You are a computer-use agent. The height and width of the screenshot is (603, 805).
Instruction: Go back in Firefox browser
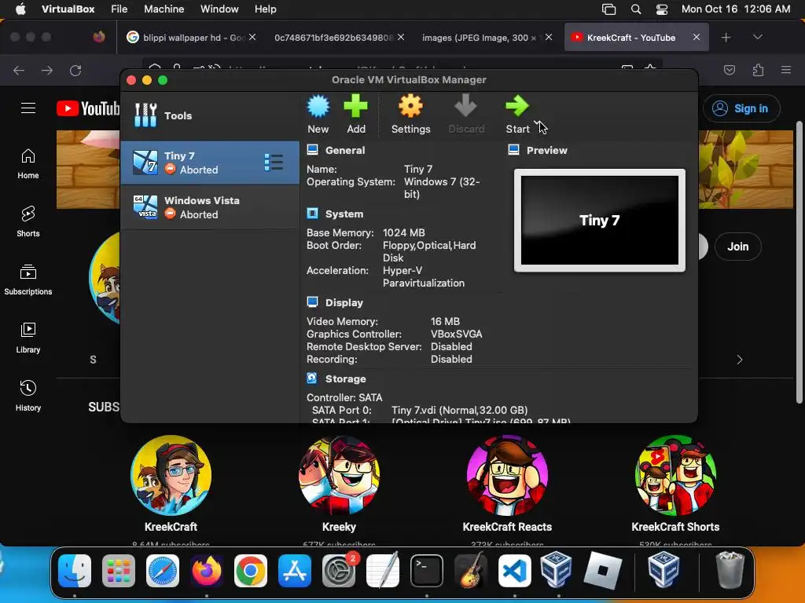19,70
